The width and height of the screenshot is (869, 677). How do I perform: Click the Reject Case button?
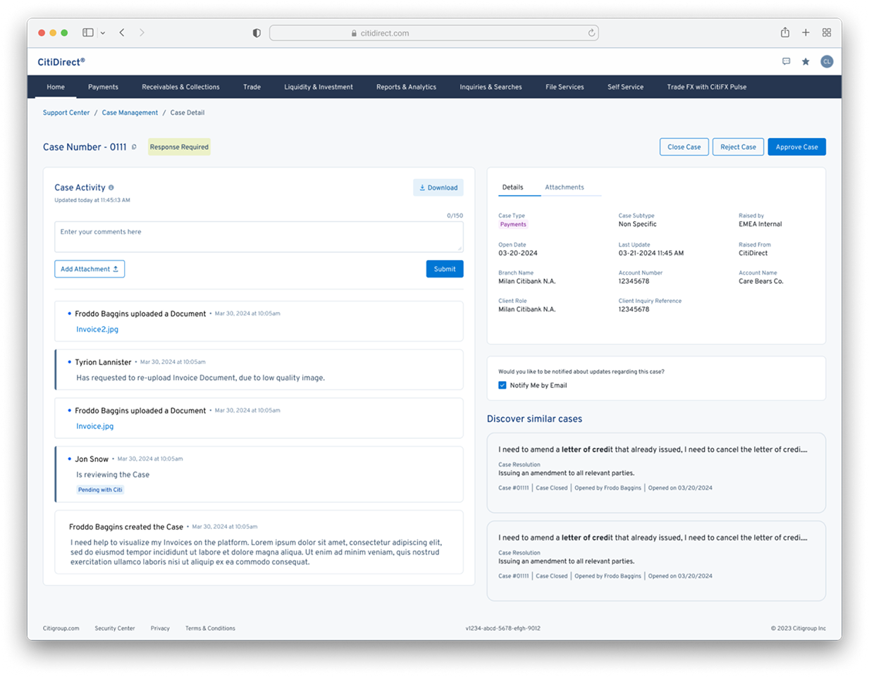[x=738, y=147]
